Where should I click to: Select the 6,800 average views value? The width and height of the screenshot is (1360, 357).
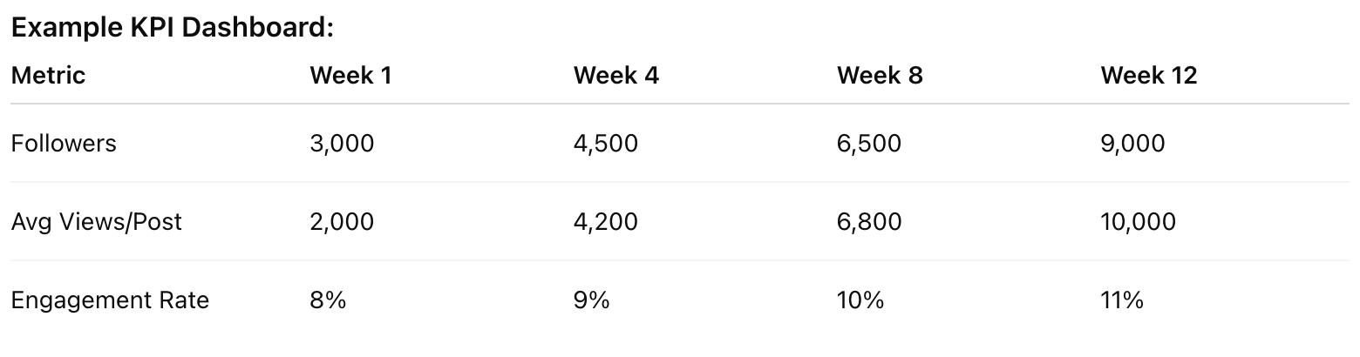[x=868, y=222]
